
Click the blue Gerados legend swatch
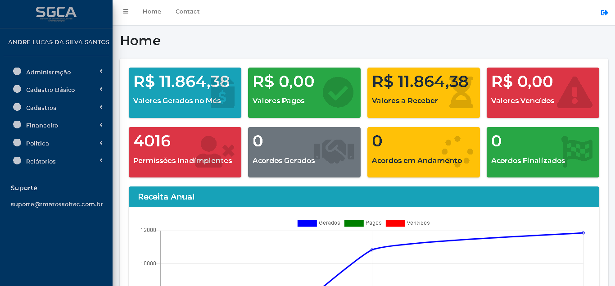[307, 223]
